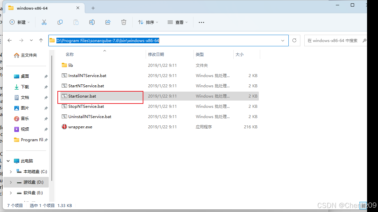Open the 查看 view dropdown
378x212 pixels.
point(178,22)
